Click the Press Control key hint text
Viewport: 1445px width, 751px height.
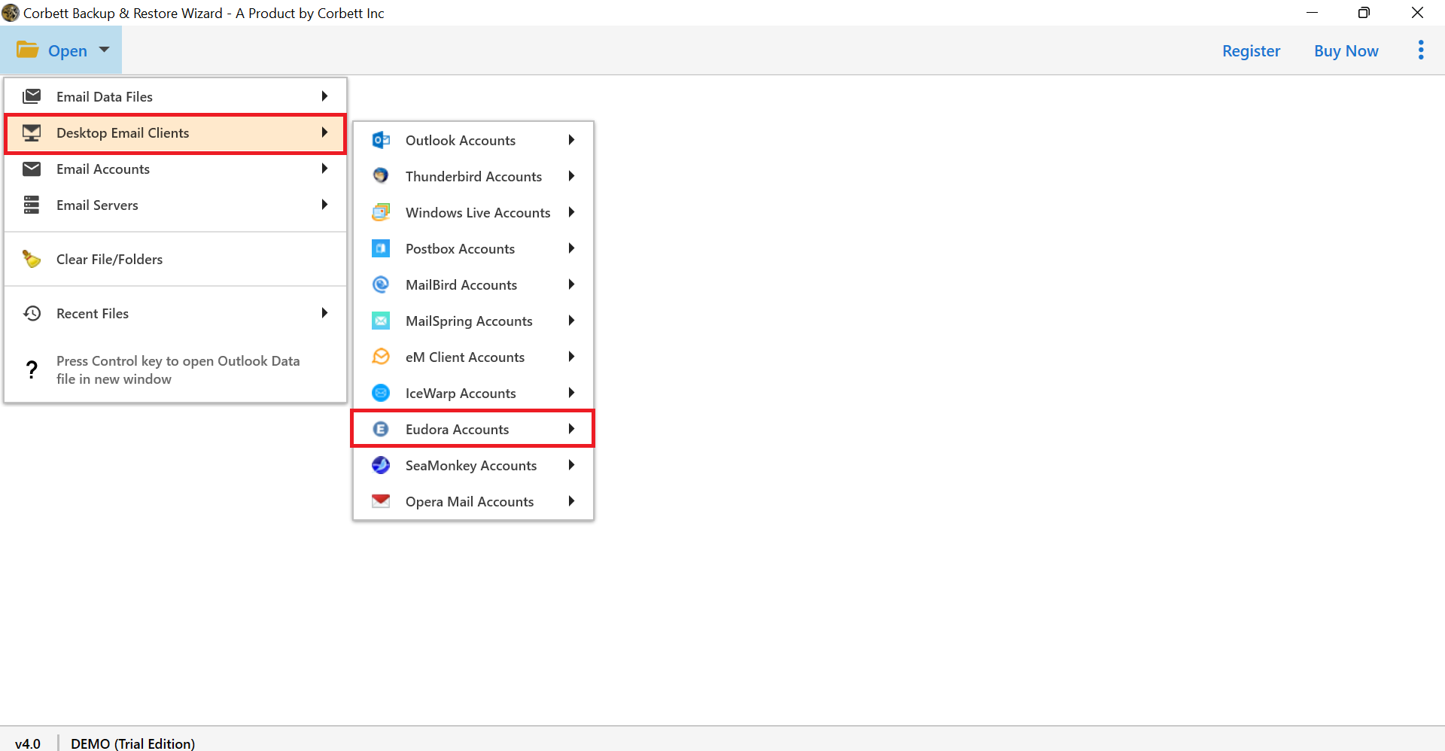178,369
